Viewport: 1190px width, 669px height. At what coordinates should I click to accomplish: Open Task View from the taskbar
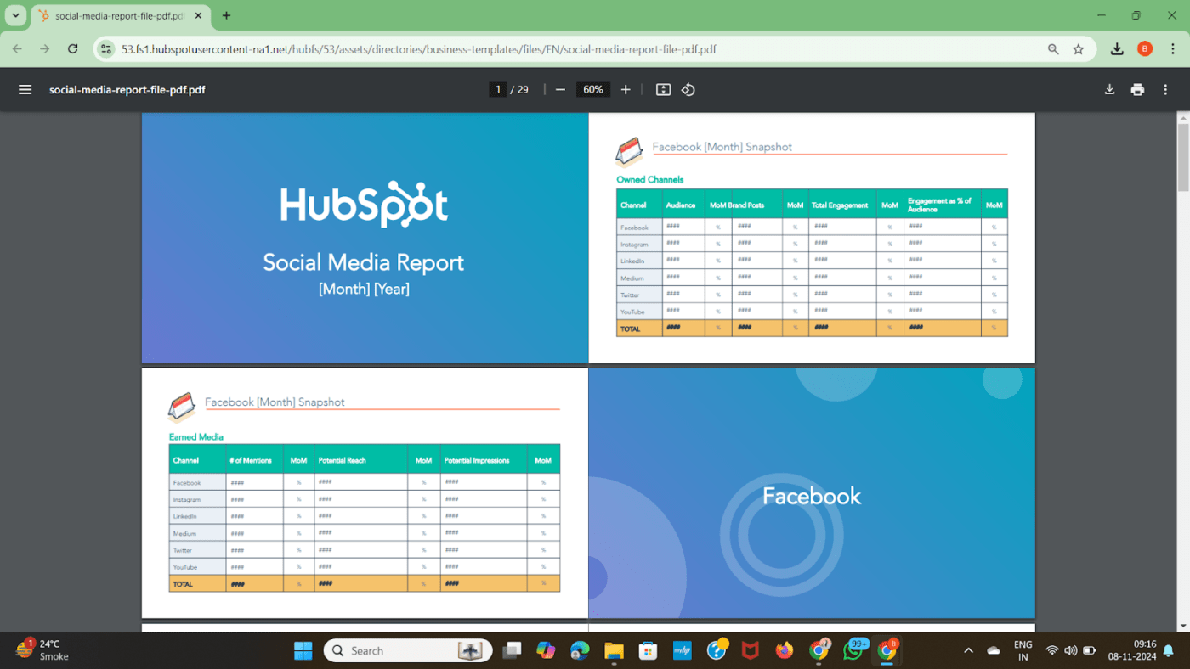[512, 650]
